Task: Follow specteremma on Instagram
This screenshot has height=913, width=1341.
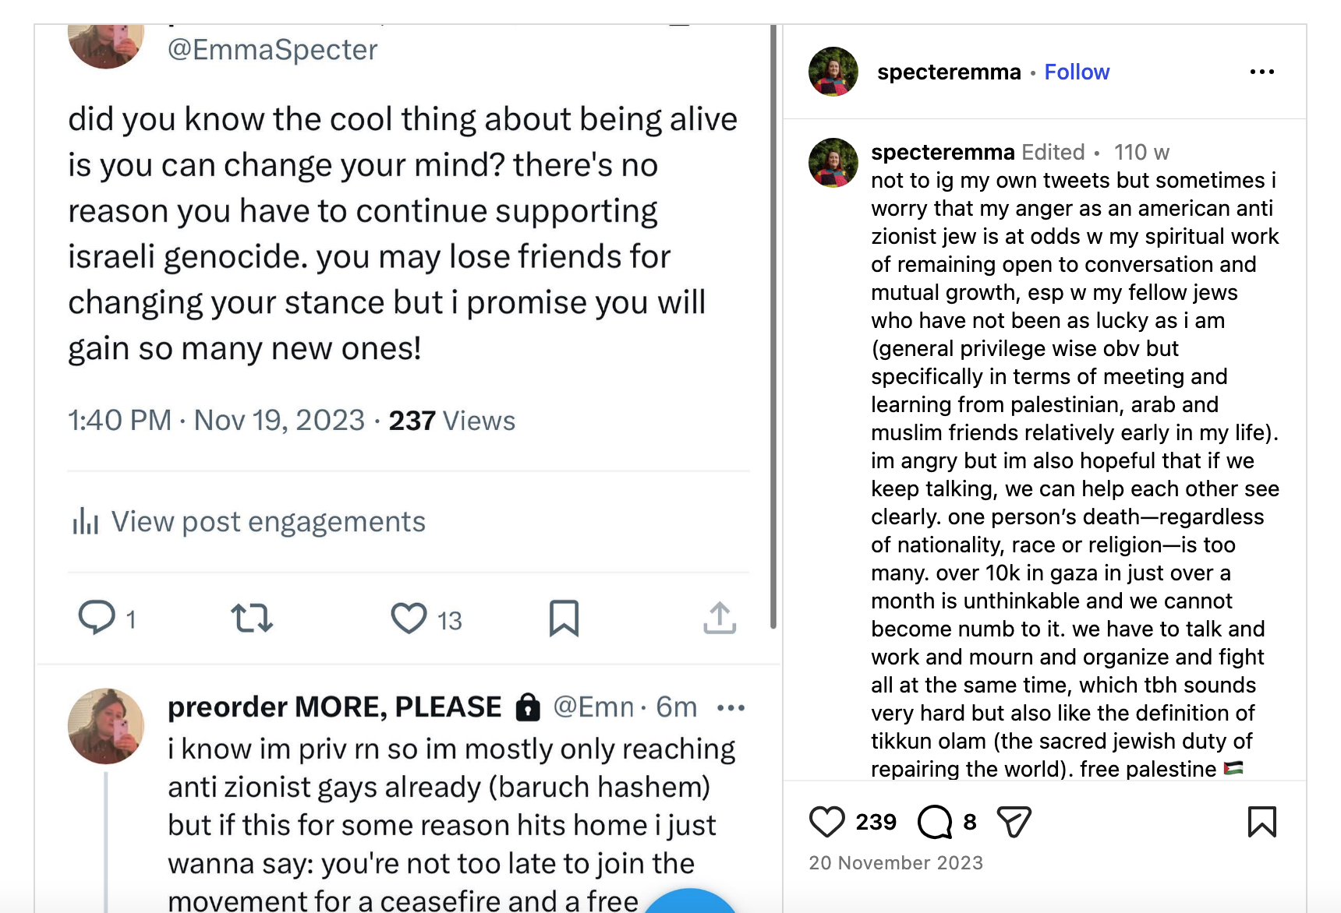Action: pyautogui.click(x=1077, y=72)
